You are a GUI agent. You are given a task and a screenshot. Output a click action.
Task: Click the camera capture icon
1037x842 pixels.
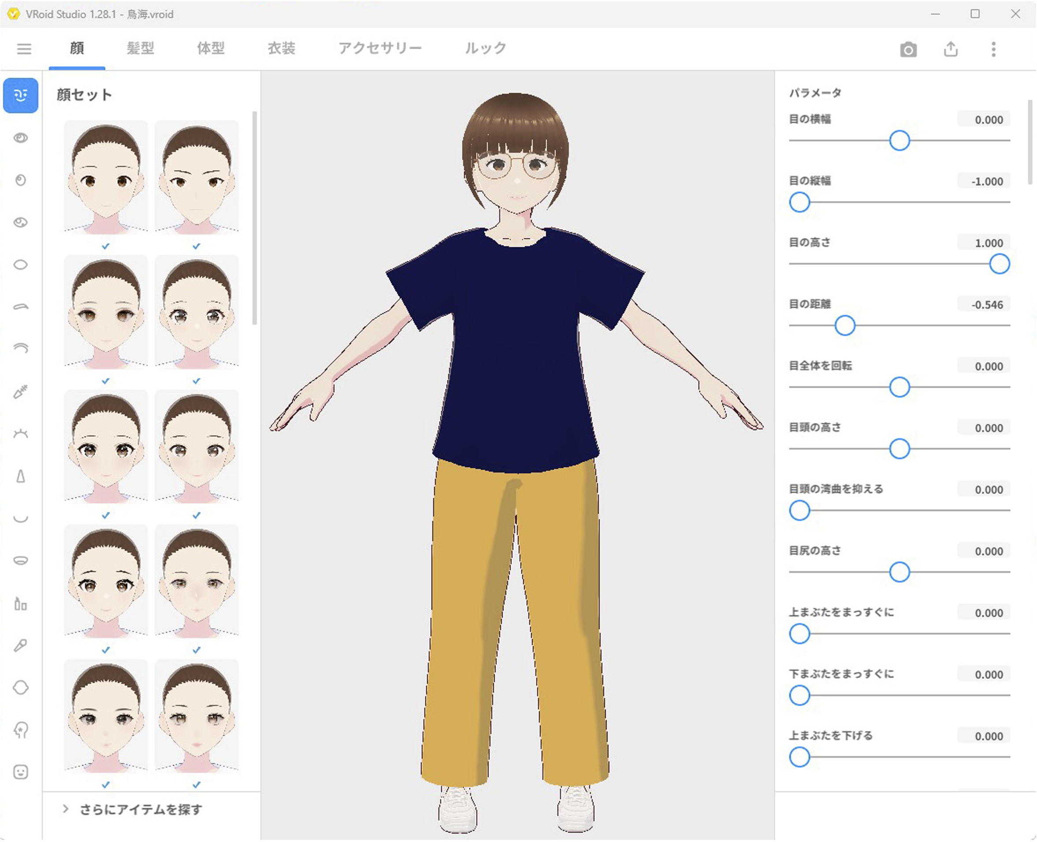point(908,49)
